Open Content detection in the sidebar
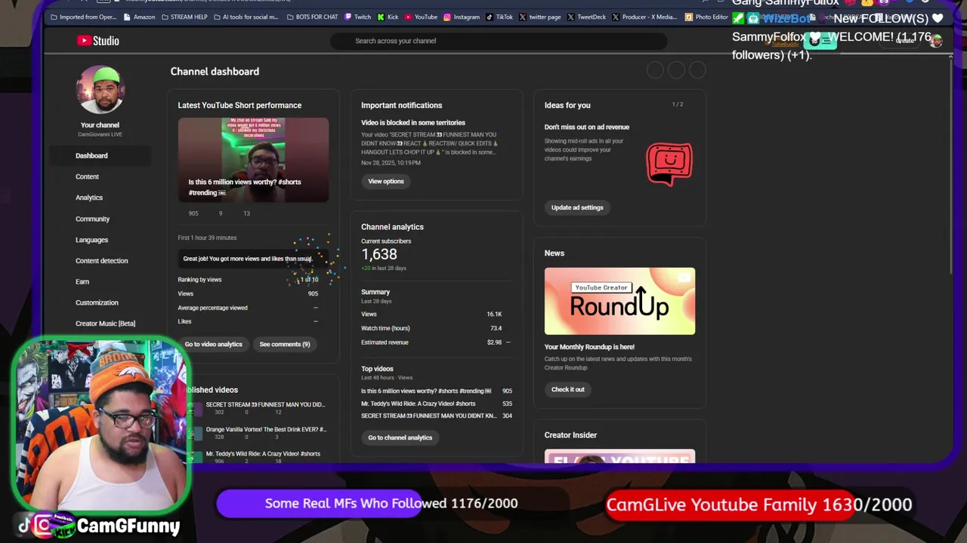967x543 pixels. [x=100, y=261]
